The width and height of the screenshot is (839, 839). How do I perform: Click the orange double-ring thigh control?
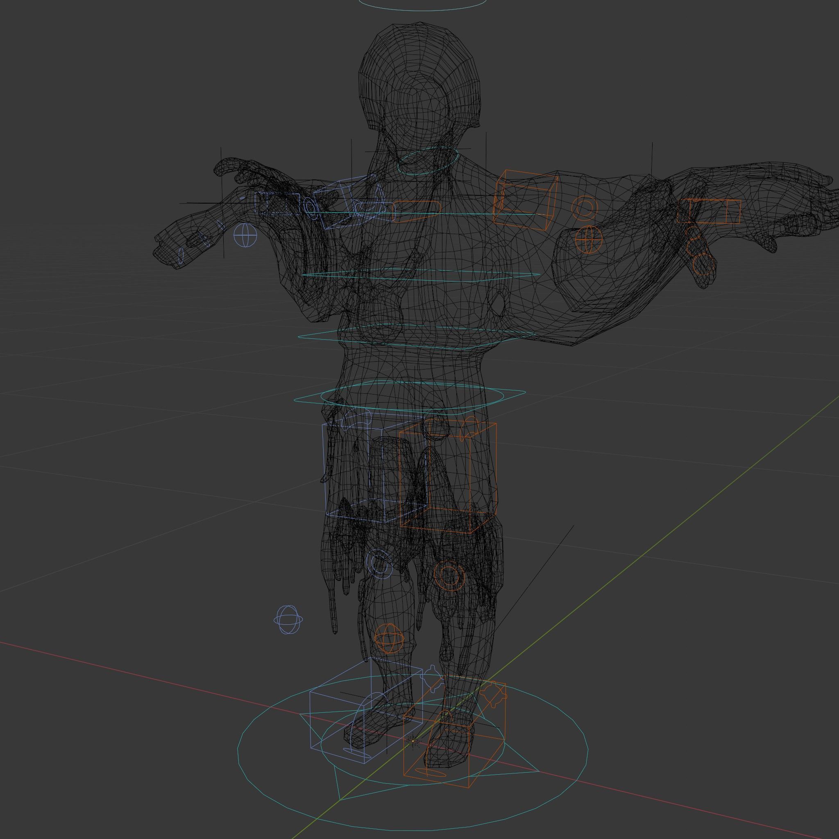click(x=449, y=576)
